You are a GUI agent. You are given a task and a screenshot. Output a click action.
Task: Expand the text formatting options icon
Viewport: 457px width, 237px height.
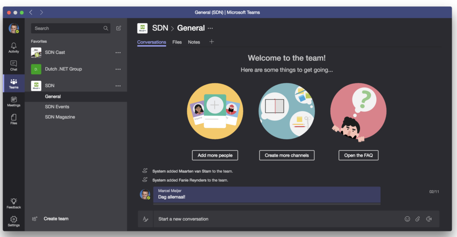(145, 219)
